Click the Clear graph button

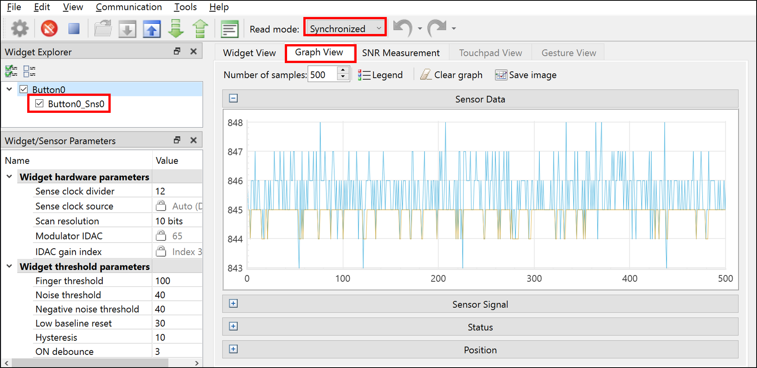pos(451,75)
